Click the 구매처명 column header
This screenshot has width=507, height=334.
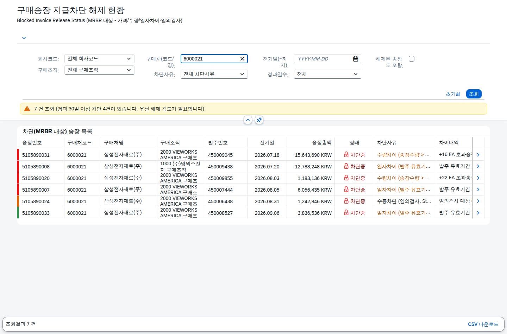129,143
